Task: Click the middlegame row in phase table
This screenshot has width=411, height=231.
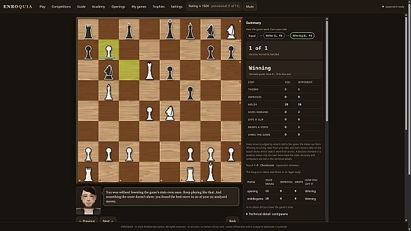Action: tap(284, 199)
